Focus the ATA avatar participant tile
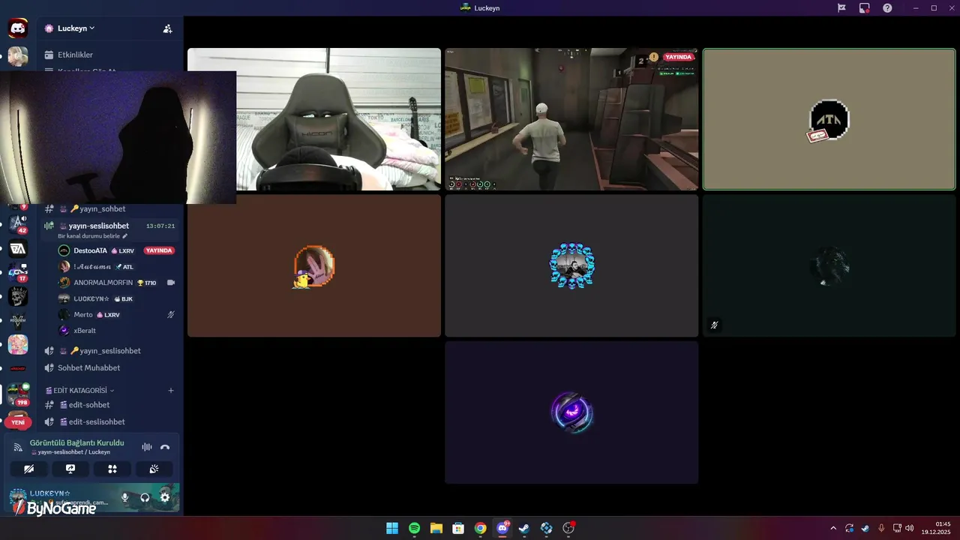Image resolution: width=960 pixels, height=540 pixels. point(829,119)
